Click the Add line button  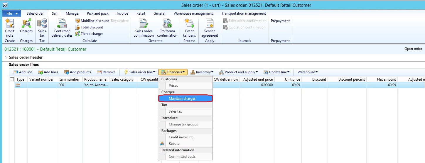23,72
